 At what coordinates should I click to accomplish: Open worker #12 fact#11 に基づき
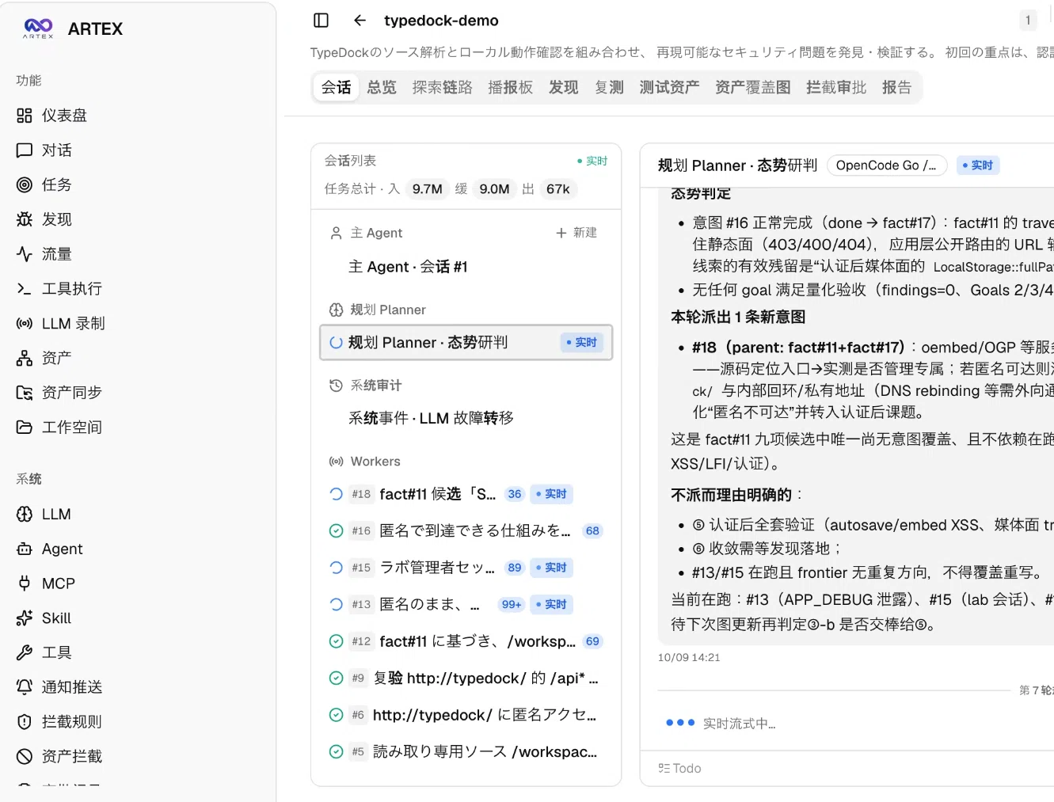tap(466, 641)
